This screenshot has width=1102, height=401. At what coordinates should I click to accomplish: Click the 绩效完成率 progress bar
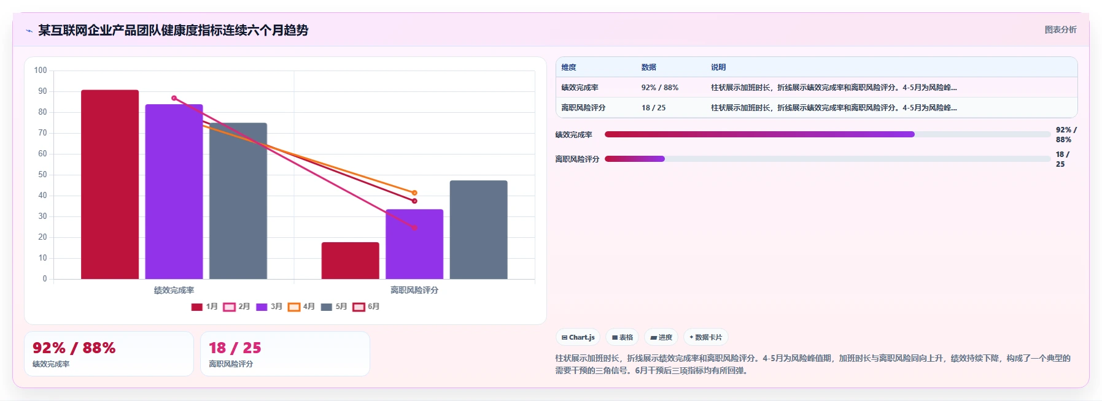coord(828,134)
